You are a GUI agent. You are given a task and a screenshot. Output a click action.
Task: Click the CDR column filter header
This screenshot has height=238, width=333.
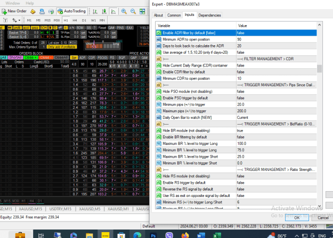[x=92, y=58]
